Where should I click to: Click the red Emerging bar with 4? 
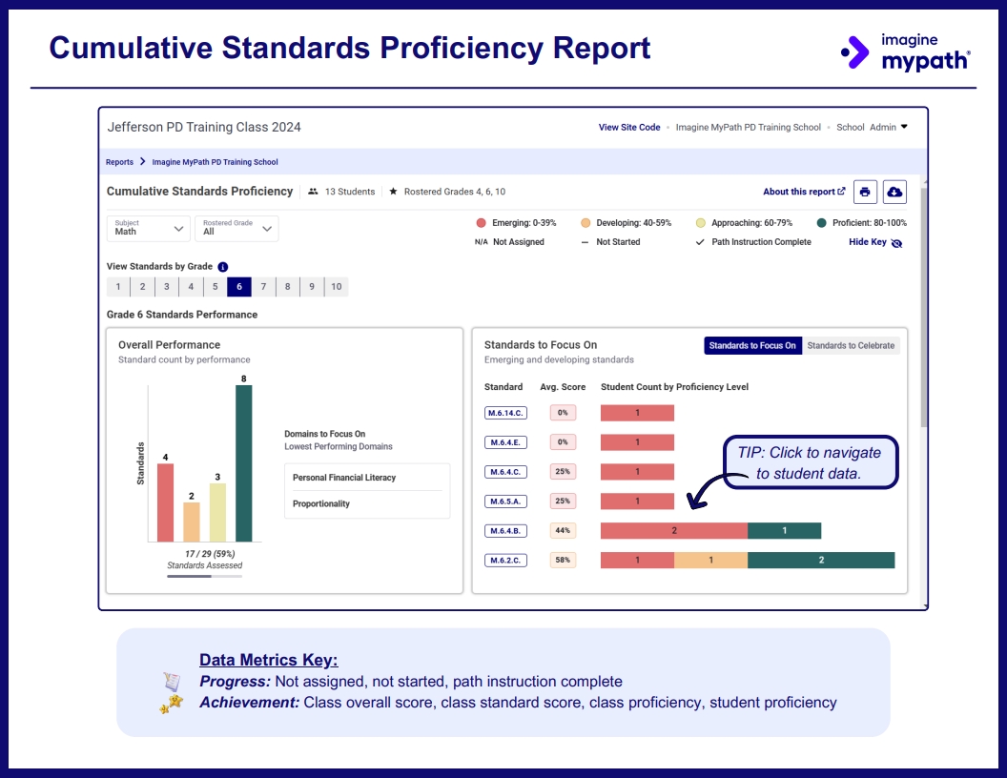pyautogui.click(x=166, y=502)
